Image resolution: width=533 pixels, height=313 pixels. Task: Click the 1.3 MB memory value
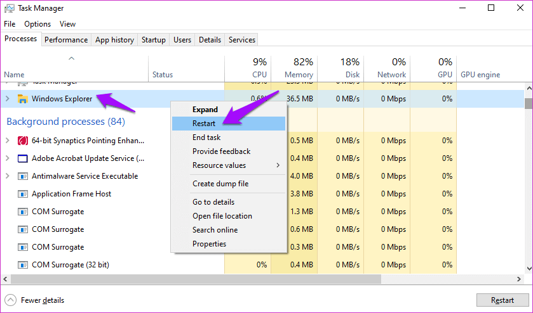pos(302,212)
